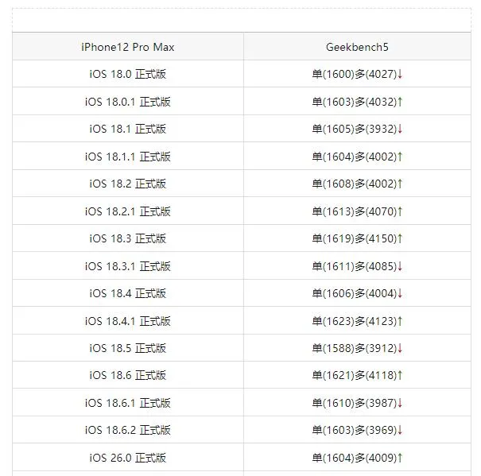Screen dimensions: 481x476
Task: Click the iOS 18.1.1 正式版 cell
Action: (128, 157)
